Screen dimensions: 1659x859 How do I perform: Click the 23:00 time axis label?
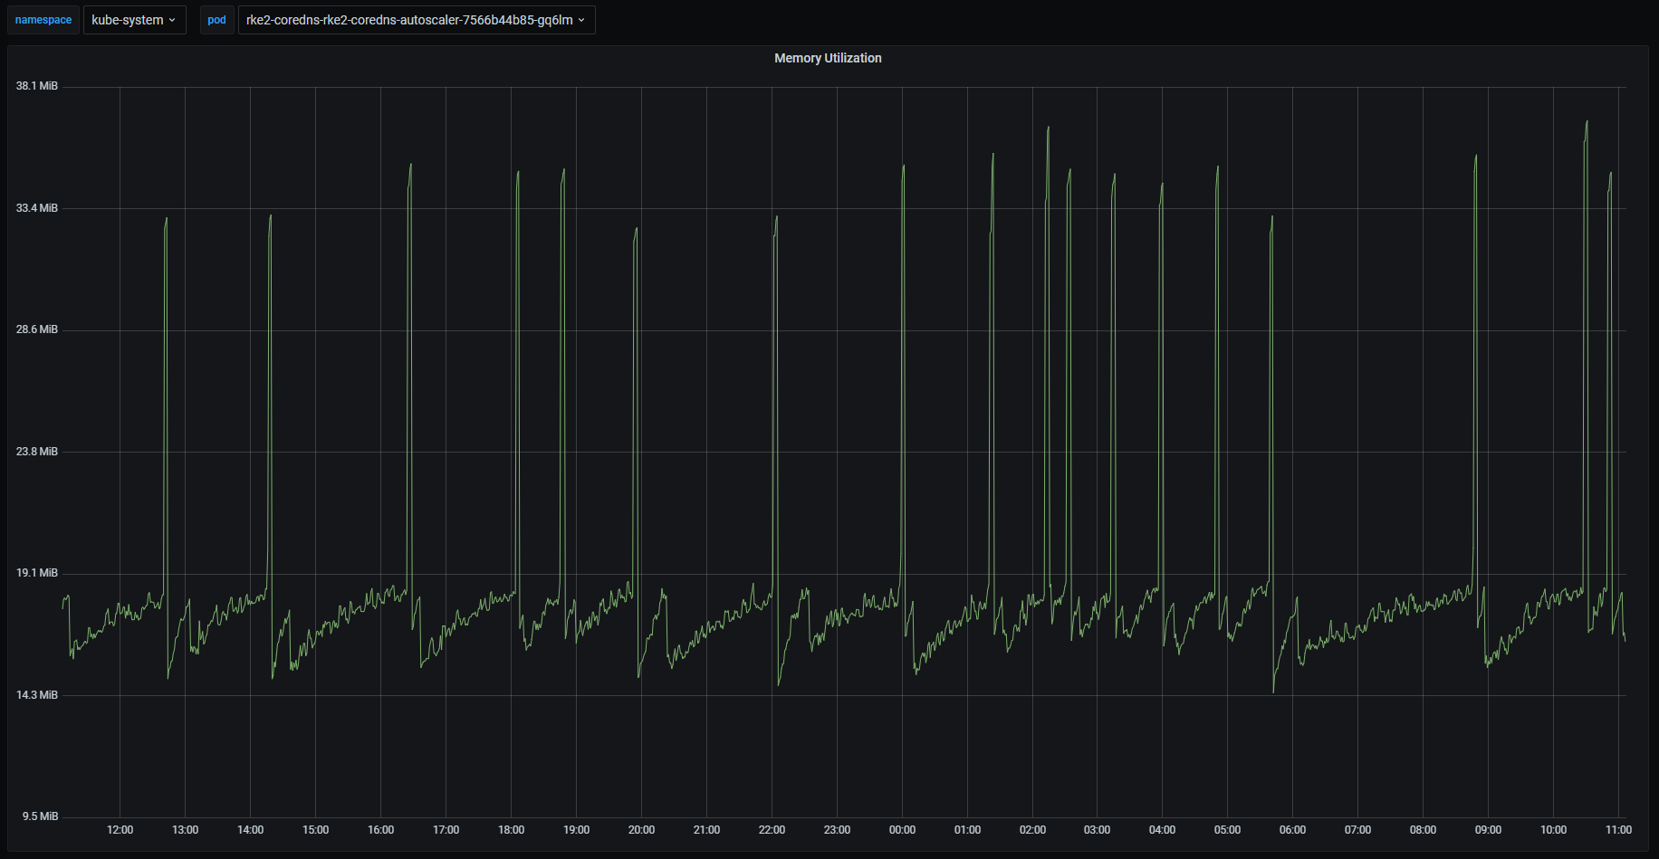click(x=837, y=829)
